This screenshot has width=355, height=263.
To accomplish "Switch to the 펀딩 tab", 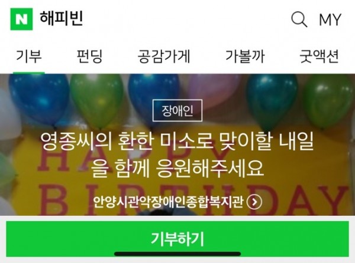I will coord(90,56).
